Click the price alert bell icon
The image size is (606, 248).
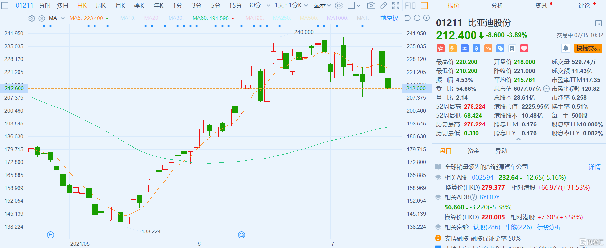click(565, 48)
